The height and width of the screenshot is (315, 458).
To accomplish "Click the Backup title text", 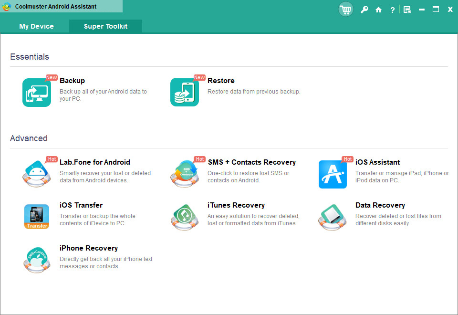I will coord(72,81).
